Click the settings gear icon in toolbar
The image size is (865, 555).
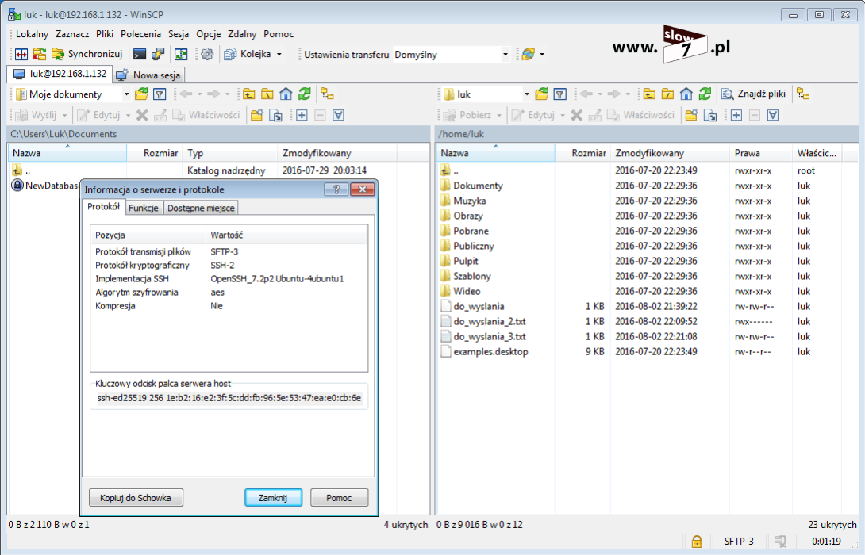(x=207, y=54)
